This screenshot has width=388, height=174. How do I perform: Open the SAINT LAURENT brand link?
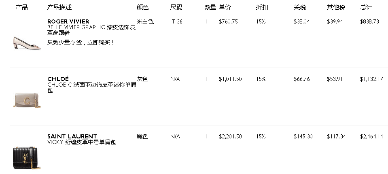pyautogui.click(x=72, y=136)
